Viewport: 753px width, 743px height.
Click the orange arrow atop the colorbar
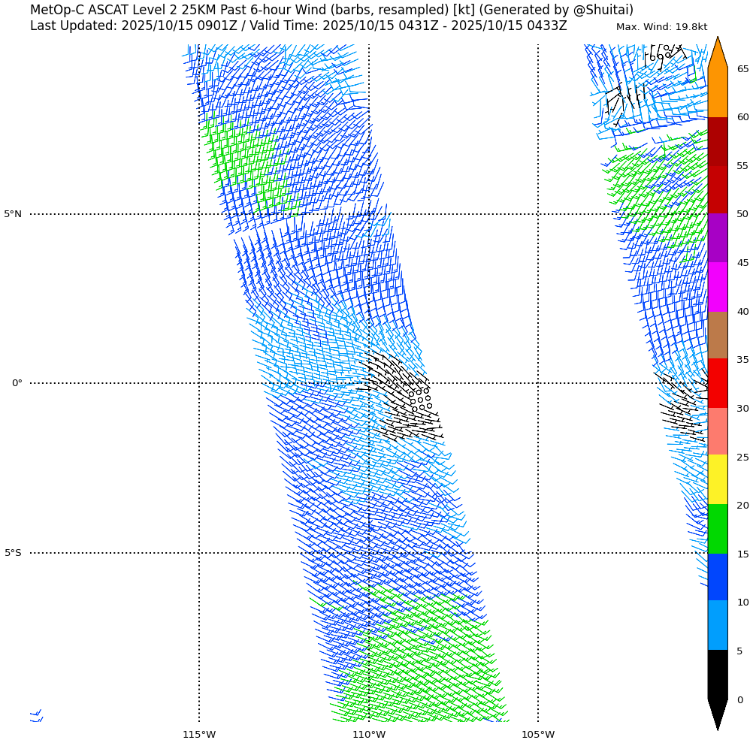pos(718,54)
